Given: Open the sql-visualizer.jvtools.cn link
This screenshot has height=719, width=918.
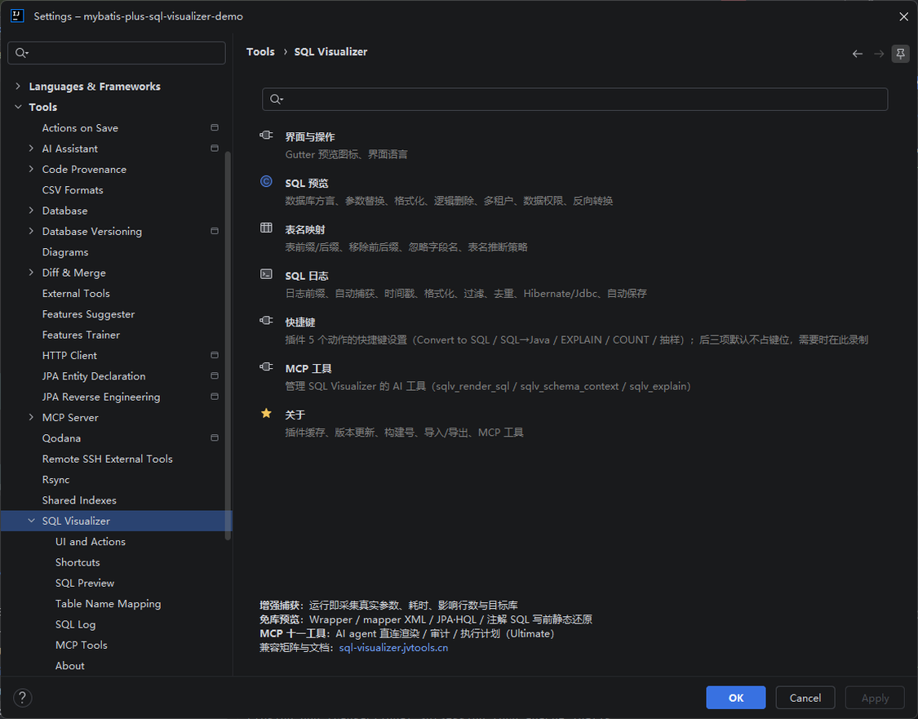Looking at the screenshot, I should pyautogui.click(x=393, y=648).
